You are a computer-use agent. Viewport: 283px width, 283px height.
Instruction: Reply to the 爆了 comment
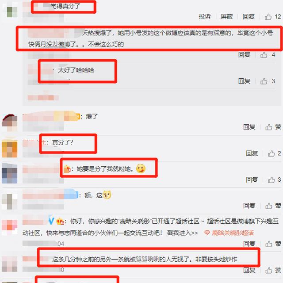click(x=249, y=127)
